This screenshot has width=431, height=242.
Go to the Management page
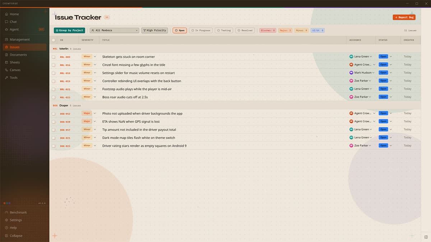tap(24, 39)
